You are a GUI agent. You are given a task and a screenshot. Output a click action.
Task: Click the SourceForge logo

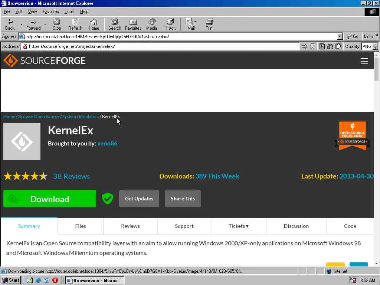pos(45,60)
